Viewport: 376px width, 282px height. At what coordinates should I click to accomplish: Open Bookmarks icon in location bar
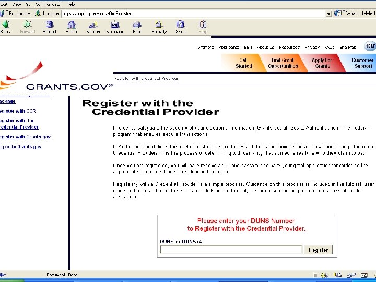(2, 14)
